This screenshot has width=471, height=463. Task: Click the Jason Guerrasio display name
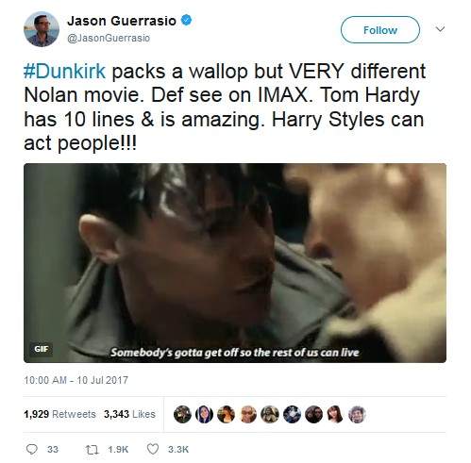(x=122, y=21)
